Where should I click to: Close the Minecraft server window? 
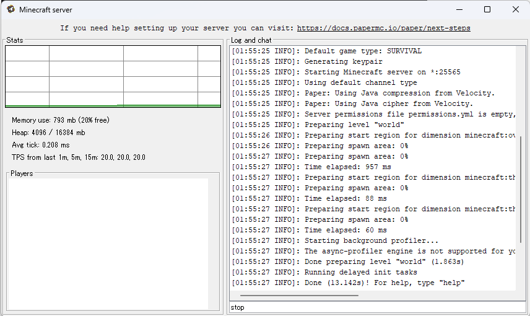point(516,9)
